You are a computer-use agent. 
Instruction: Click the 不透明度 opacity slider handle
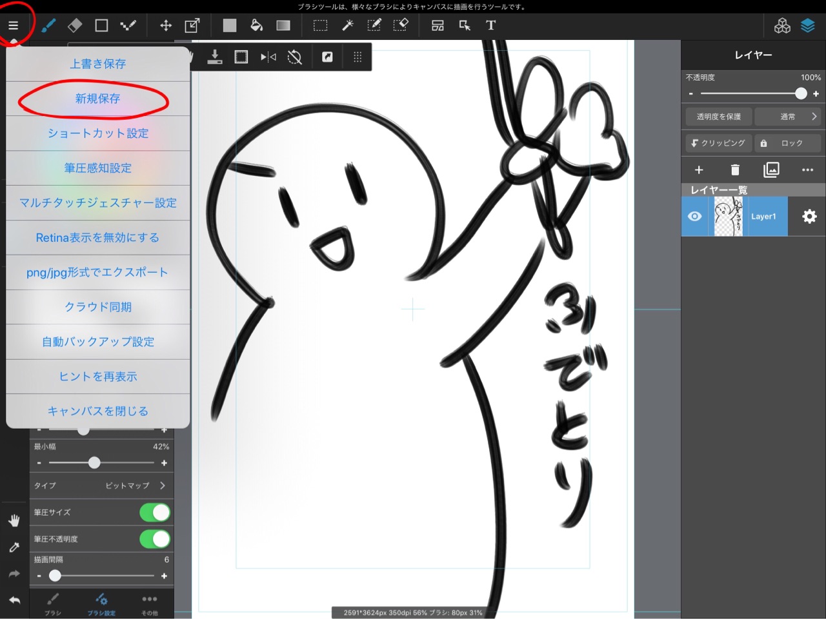tap(801, 93)
